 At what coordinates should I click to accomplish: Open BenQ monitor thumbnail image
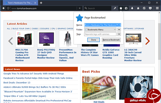[x=46, y=39]
